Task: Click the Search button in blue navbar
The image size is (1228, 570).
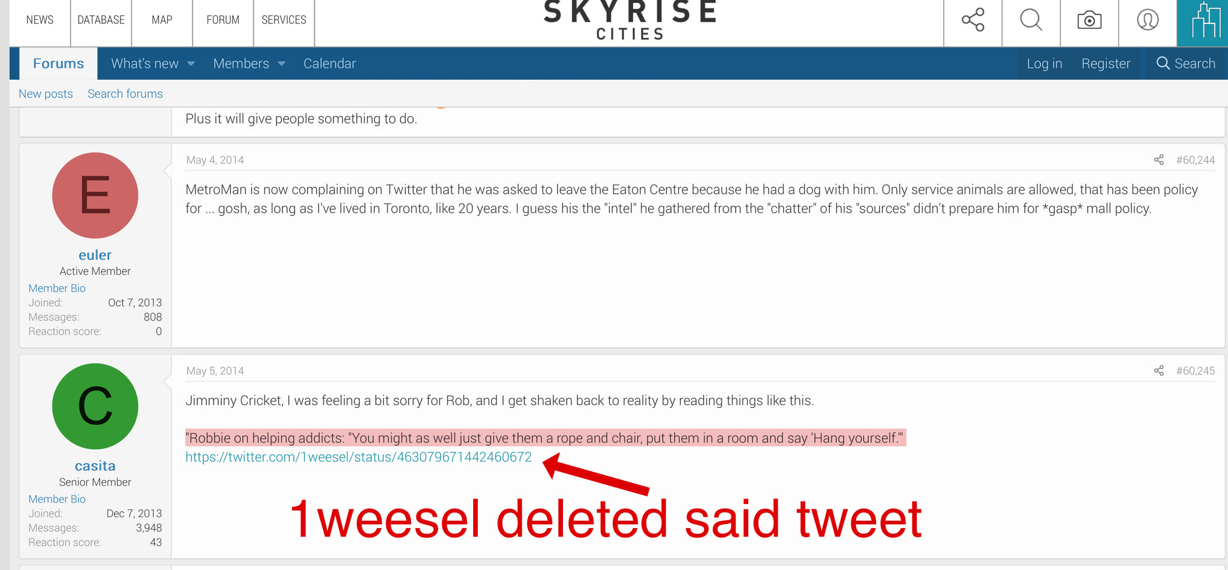Action: coord(1185,64)
